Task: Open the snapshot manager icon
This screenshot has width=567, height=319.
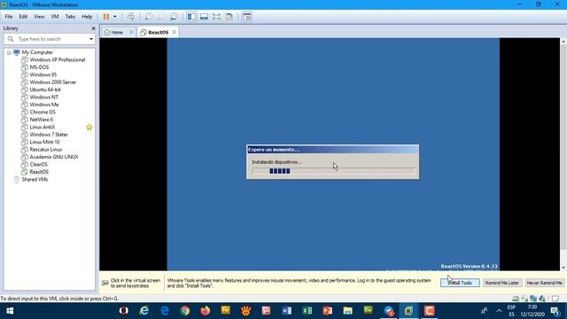Action: 174,17
